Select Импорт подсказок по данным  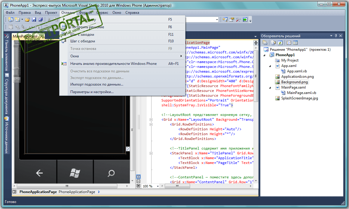pyautogui.click(x=122, y=84)
